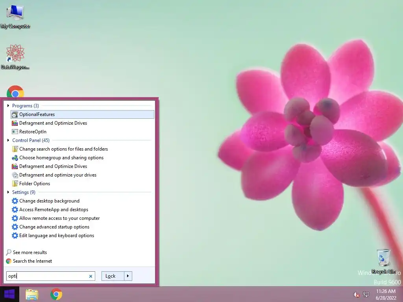Click the Folder Options icon
The image size is (403, 302).
15,184
